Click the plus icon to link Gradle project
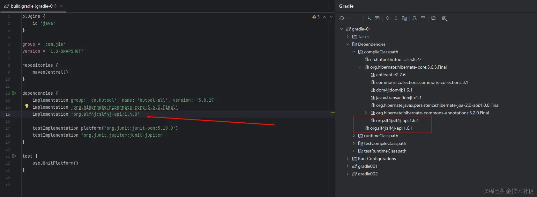Screen dimensions: 537x197 [350, 18]
